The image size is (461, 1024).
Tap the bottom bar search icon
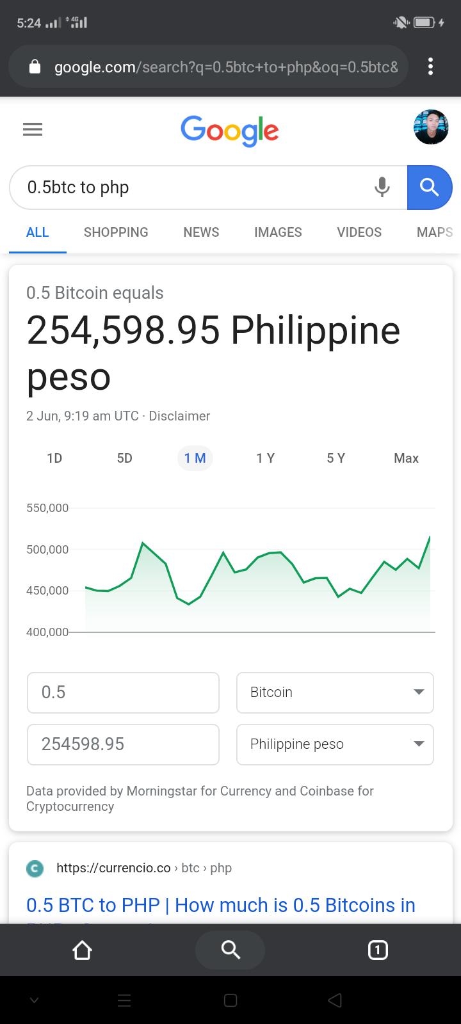[x=230, y=950]
